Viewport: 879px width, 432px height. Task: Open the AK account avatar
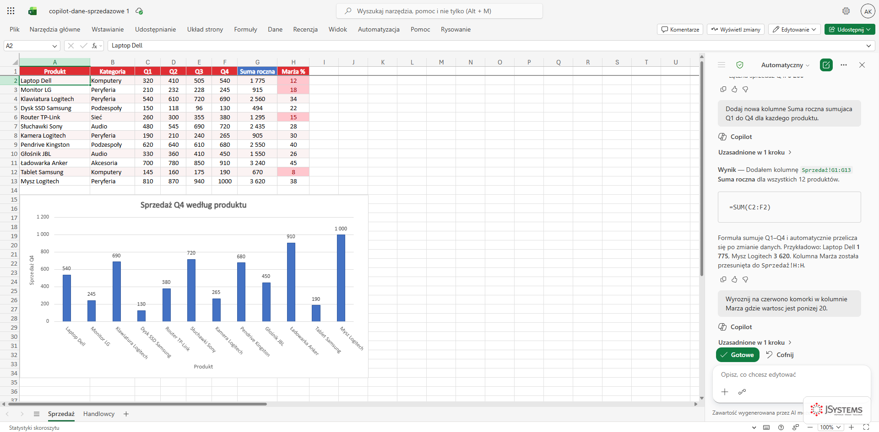pyautogui.click(x=868, y=11)
